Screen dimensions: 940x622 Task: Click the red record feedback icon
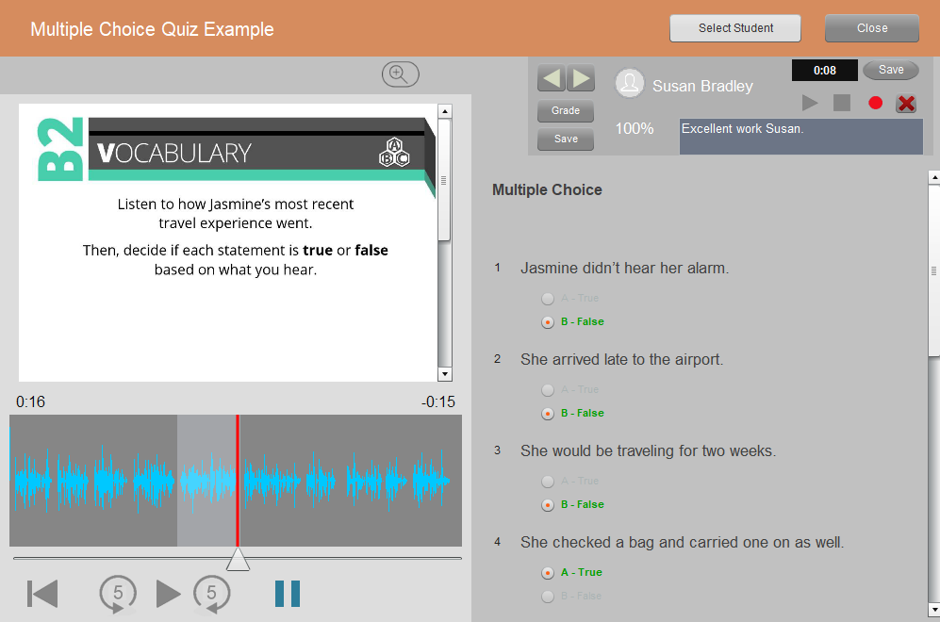click(x=875, y=103)
